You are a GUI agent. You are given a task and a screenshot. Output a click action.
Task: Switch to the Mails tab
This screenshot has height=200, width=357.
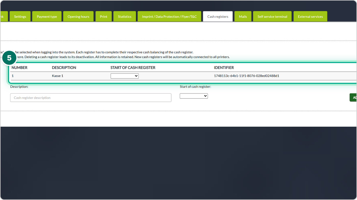(x=243, y=16)
